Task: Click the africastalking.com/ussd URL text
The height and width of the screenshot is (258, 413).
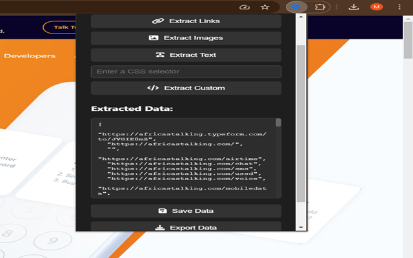Action: [x=184, y=174]
